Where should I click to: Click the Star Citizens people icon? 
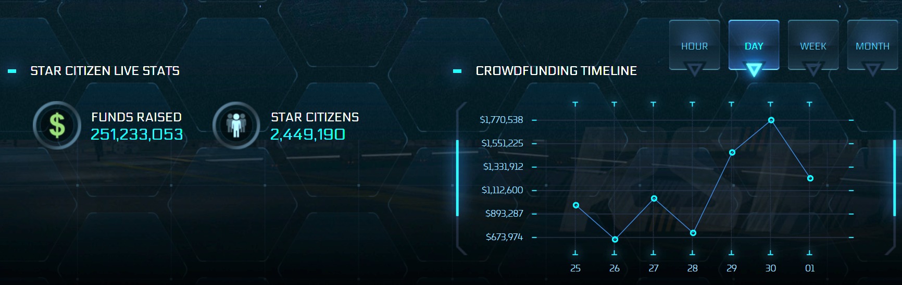(x=236, y=126)
